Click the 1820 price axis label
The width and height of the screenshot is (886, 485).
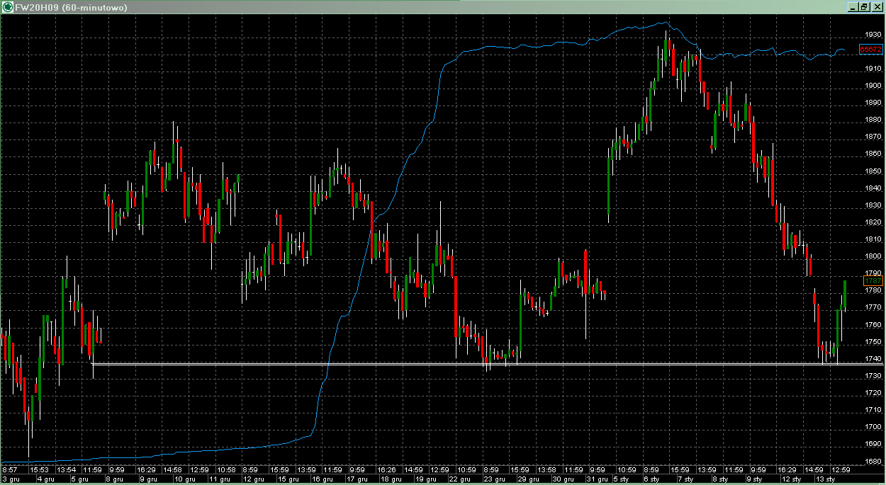[x=873, y=222]
